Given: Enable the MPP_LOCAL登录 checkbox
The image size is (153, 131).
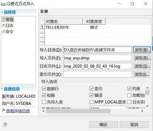Looking at the screenshot, I should click(91, 102).
